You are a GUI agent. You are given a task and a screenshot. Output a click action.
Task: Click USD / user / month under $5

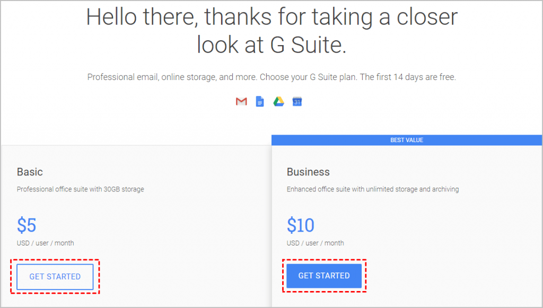pyautogui.click(x=46, y=243)
